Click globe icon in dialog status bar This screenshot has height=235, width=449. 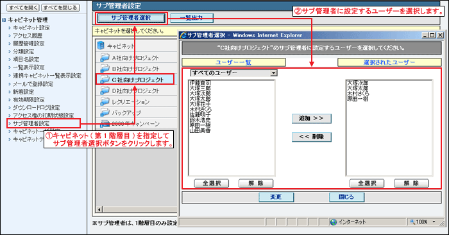coord(334,222)
